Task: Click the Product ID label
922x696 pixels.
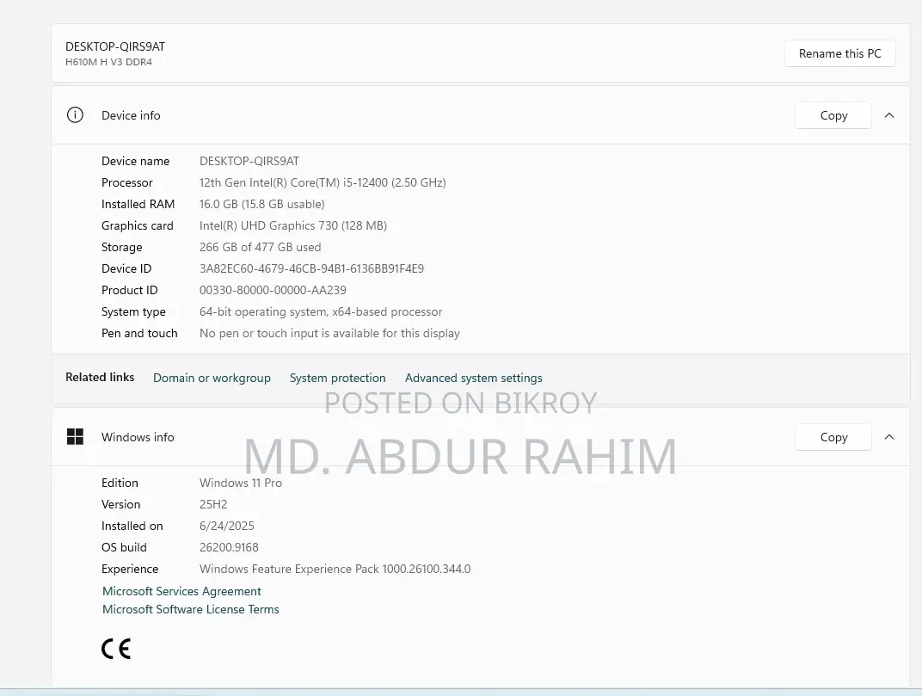Action: tap(129, 290)
